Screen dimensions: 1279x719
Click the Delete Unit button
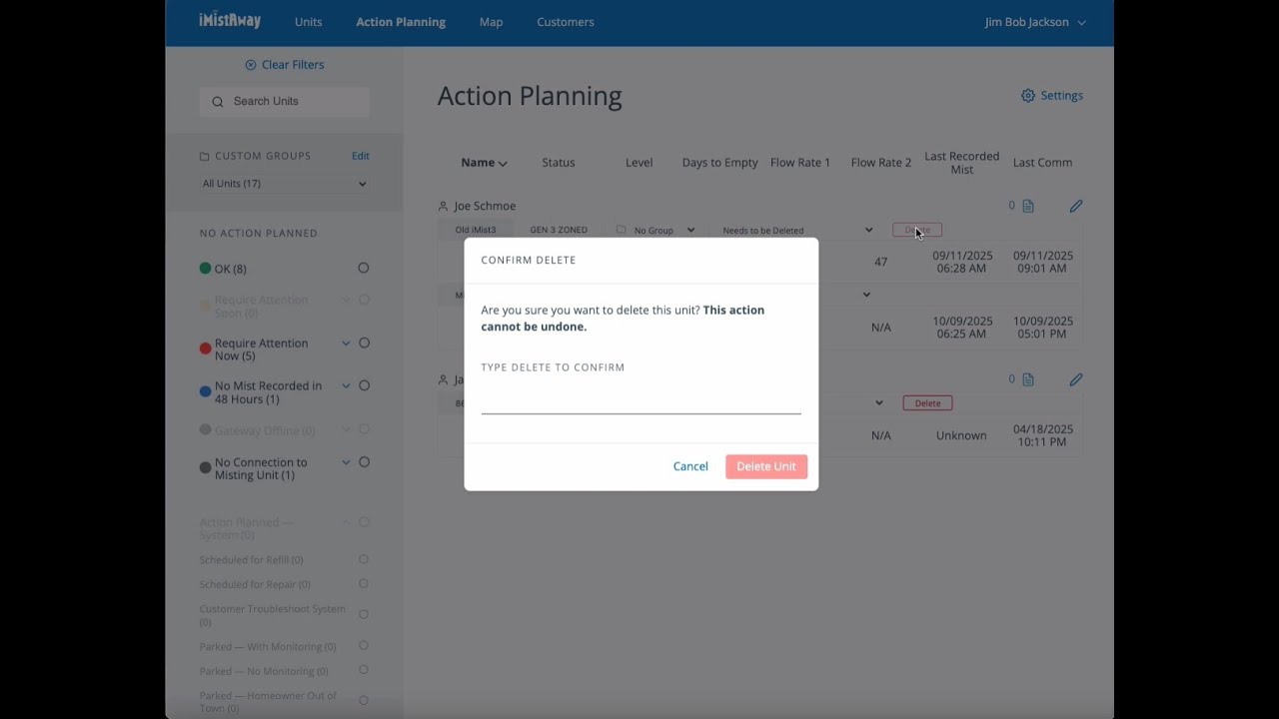click(x=766, y=466)
